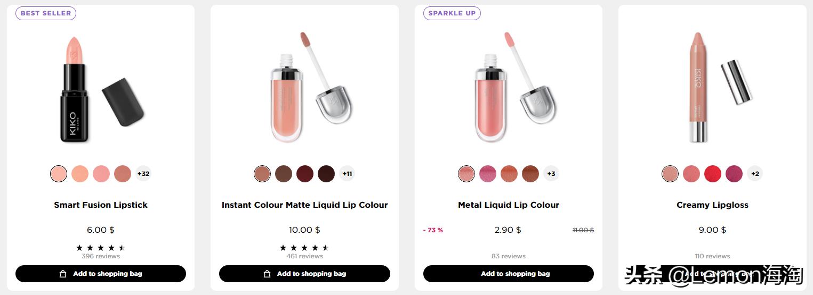Image resolution: width=813 pixels, height=295 pixels.
Task: Pick the darkest brown swatch for Instant Colour Matte
Action: pos(326,174)
